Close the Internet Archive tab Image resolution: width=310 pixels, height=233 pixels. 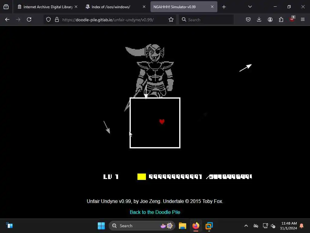(76, 7)
